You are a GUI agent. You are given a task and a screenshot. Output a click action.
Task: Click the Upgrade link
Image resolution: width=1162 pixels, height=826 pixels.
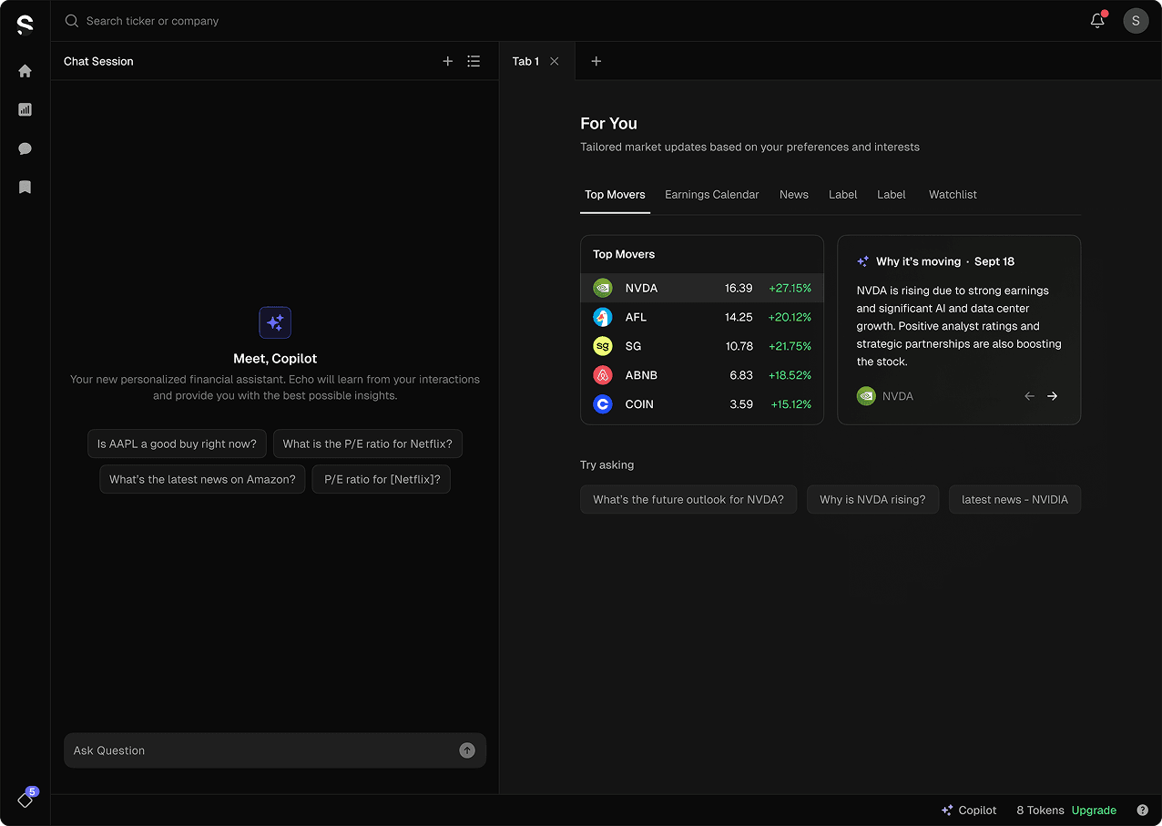pos(1094,810)
